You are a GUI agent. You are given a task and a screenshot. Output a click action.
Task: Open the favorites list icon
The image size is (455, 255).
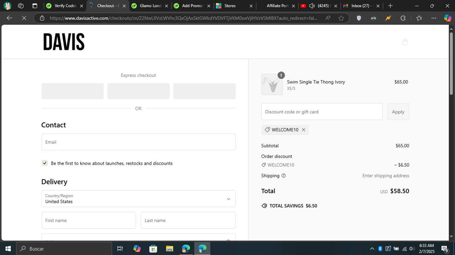coord(419,18)
